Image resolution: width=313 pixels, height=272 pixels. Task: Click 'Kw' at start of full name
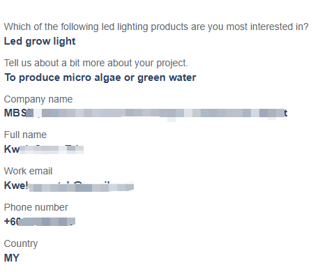click(x=12, y=149)
